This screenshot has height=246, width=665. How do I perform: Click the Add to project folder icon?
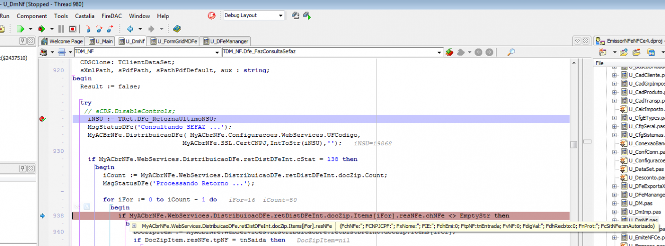coord(624,52)
